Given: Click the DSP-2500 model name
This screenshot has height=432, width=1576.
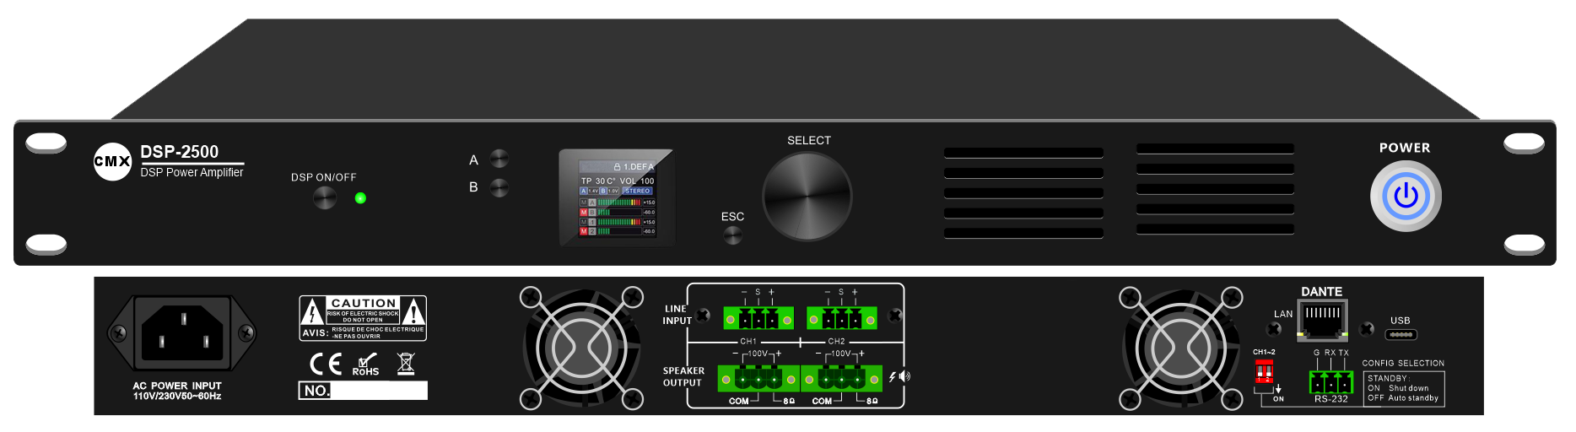Looking at the screenshot, I should [x=179, y=152].
